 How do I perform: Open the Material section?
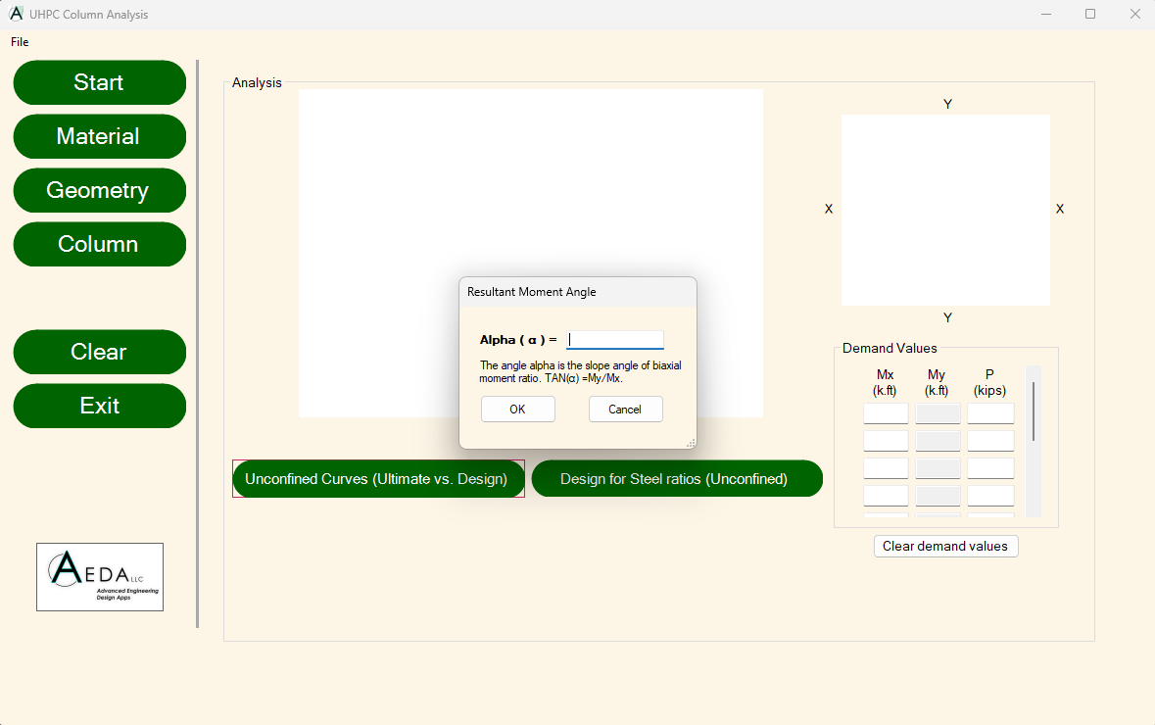100,136
